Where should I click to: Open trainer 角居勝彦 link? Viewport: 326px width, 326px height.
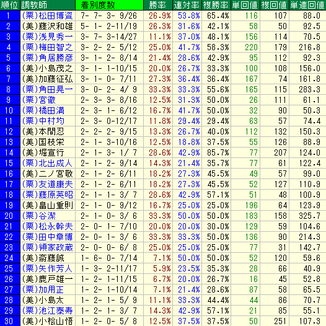48,58
